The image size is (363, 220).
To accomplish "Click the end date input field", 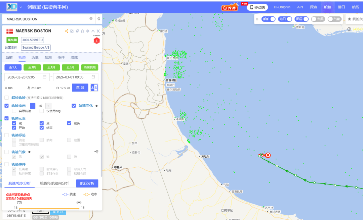I will [x=72, y=77].
